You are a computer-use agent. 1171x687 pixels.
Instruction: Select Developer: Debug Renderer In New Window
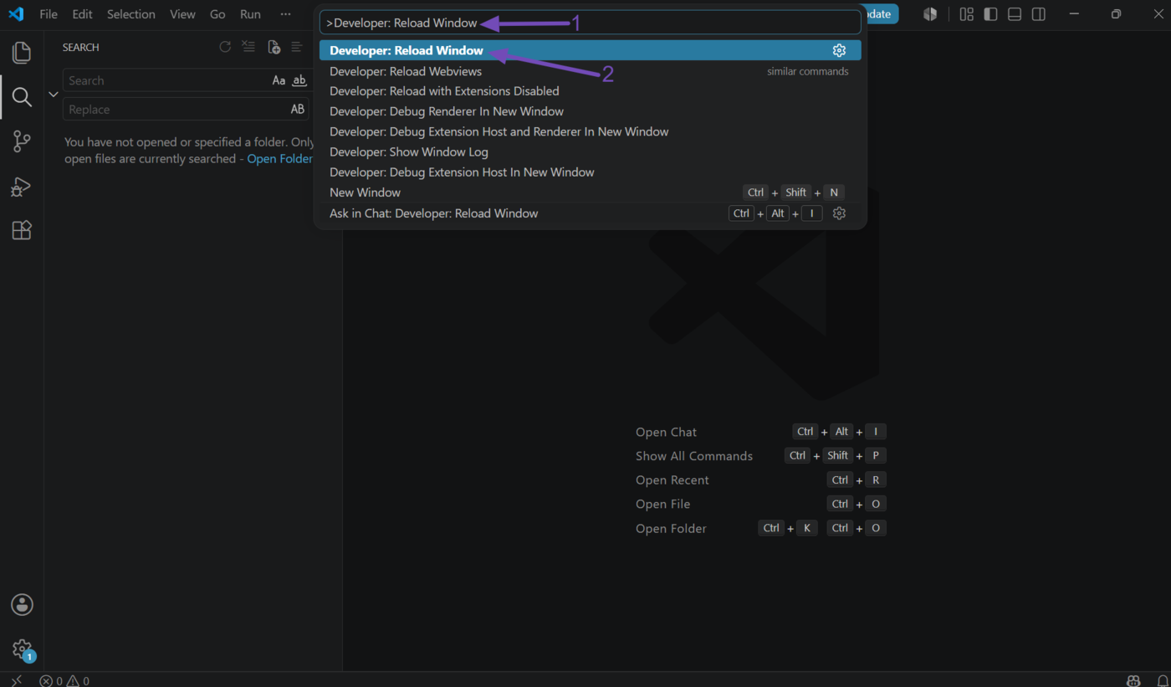point(590,111)
